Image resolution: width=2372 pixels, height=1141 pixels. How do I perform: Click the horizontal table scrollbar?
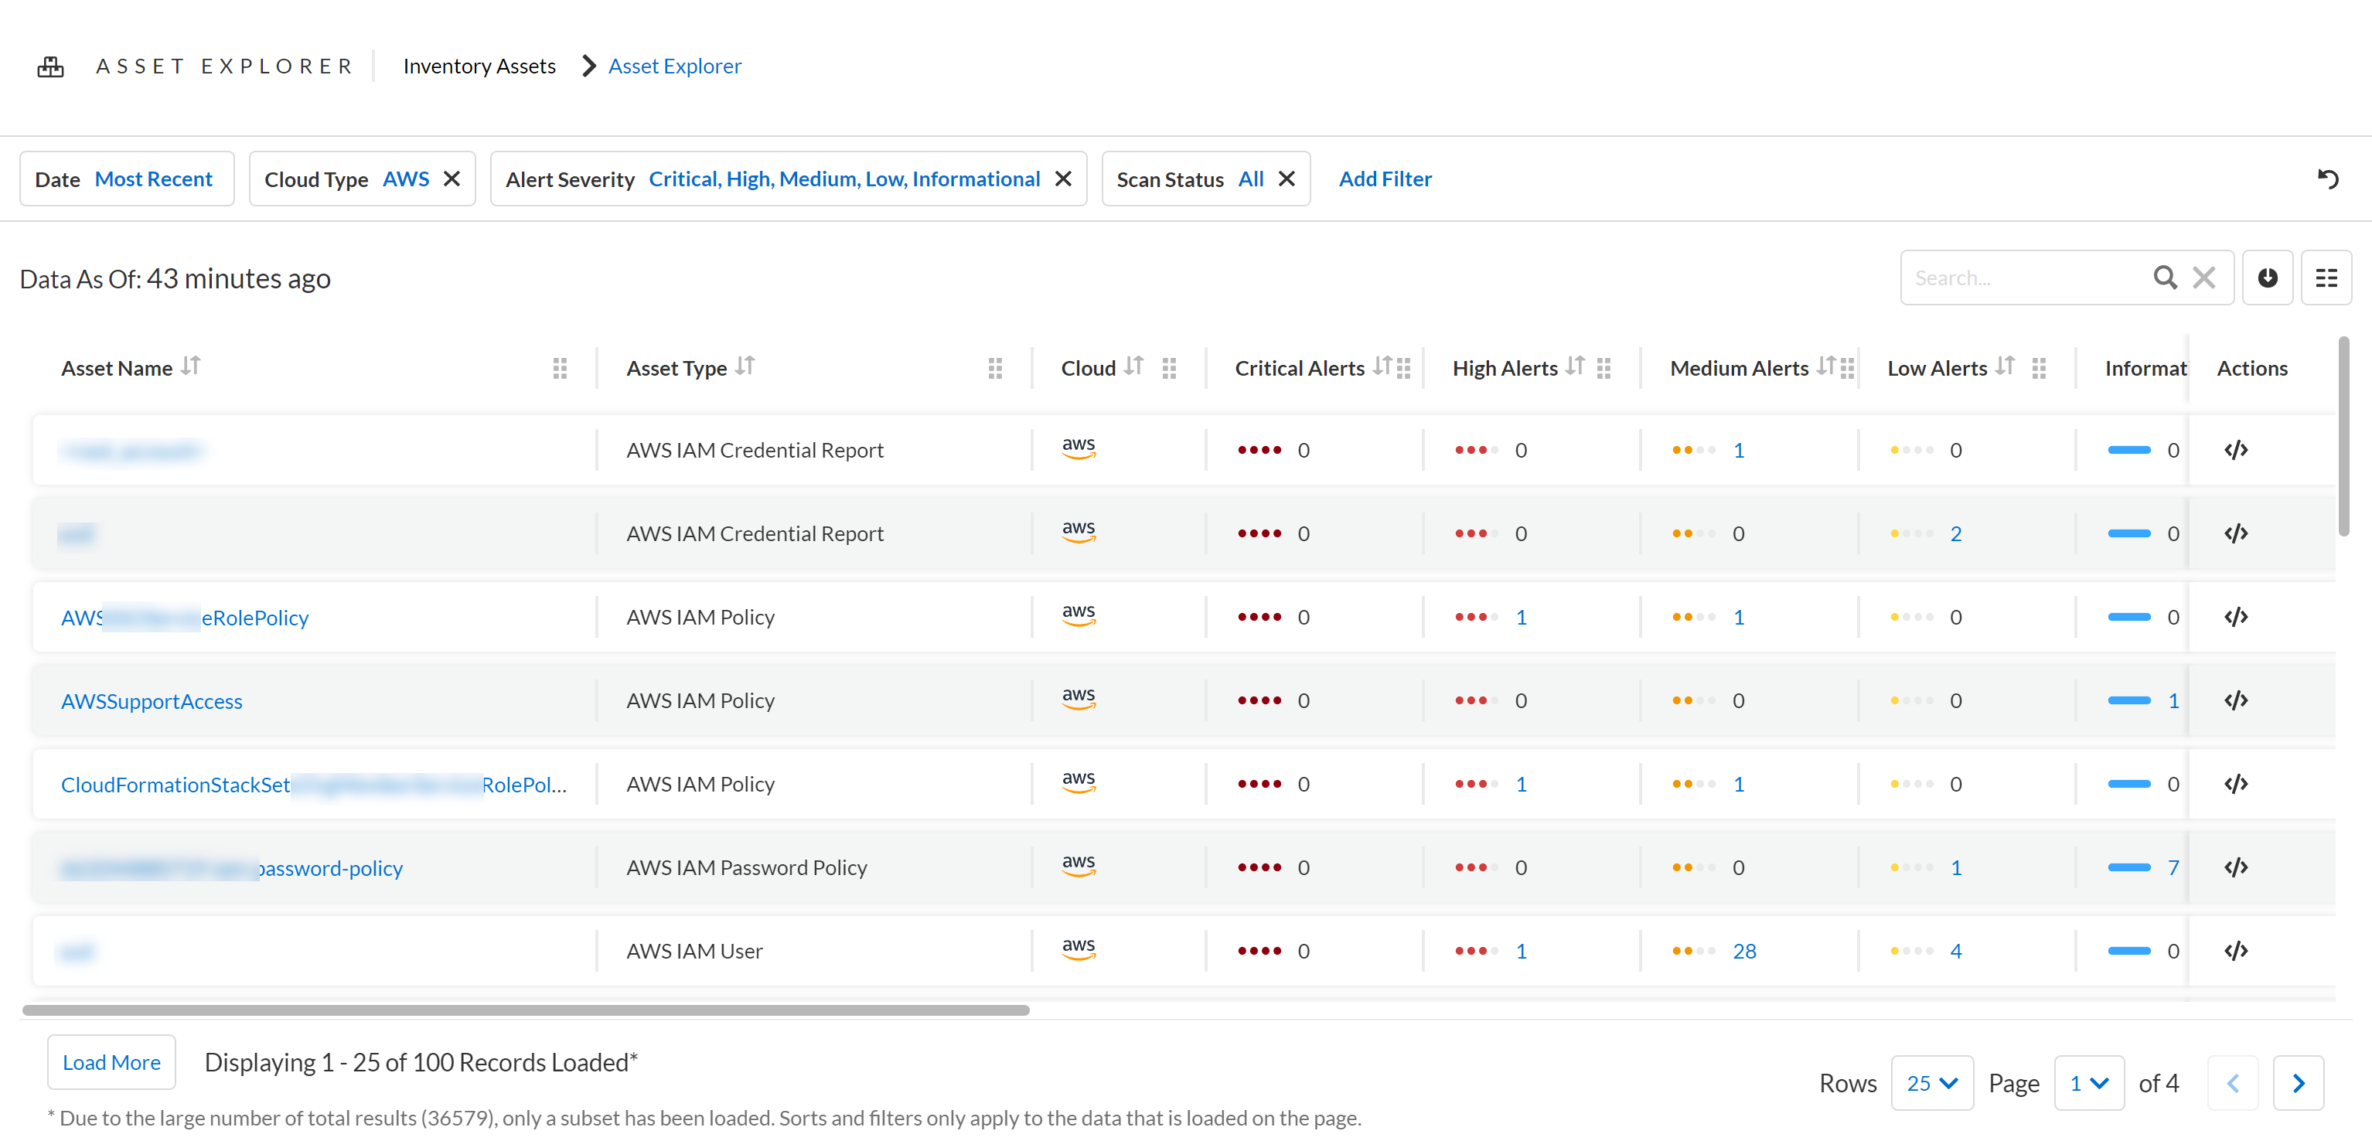point(525,1010)
